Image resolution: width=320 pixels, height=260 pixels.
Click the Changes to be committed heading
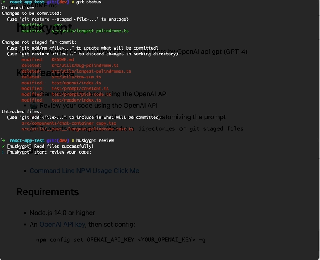[x=31, y=14]
